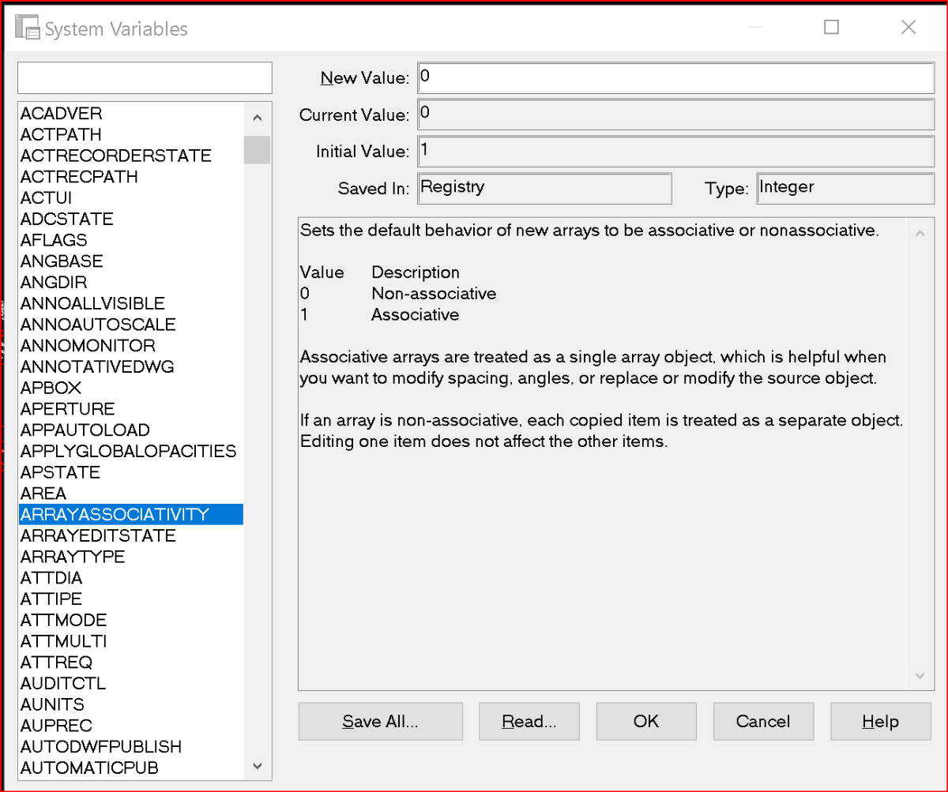Maximize the System Variables window

coord(831,28)
